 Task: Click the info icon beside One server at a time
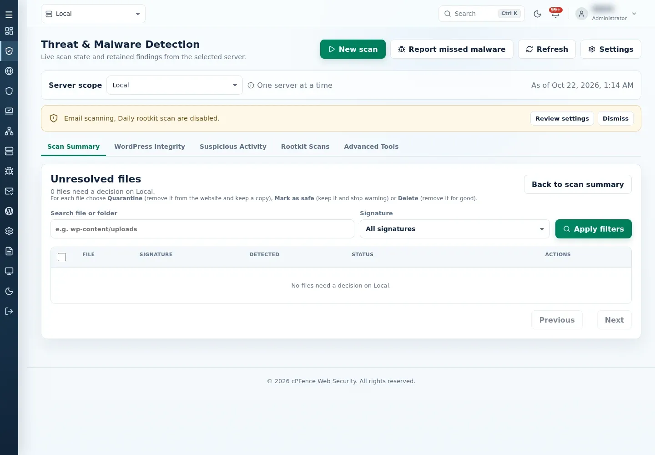(251, 85)
